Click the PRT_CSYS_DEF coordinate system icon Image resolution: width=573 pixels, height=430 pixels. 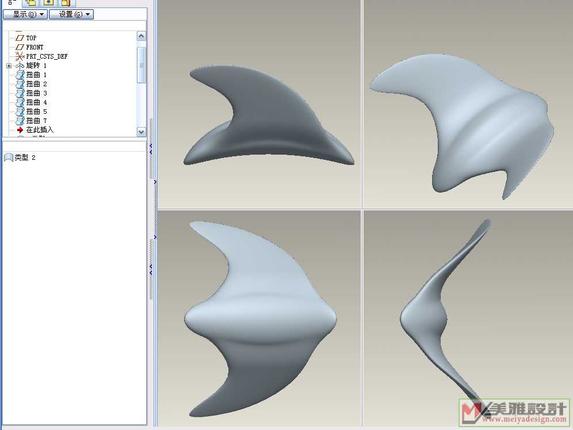[x=20, y=56]
